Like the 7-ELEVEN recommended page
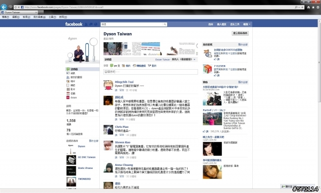This screenshot has width=321, height=193. [x=217, y=76]
